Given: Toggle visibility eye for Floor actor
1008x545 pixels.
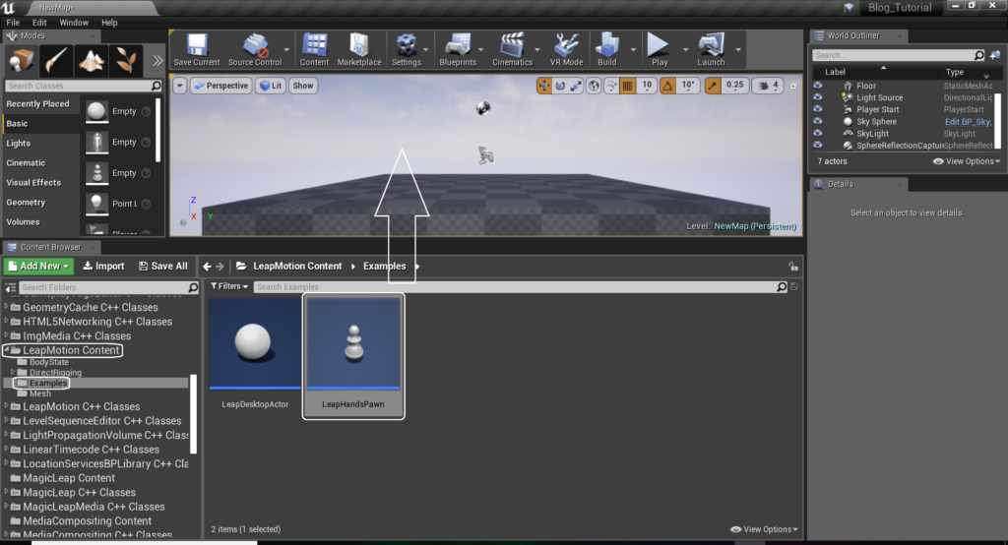Looking at the screenshot, I should point(817,86).
